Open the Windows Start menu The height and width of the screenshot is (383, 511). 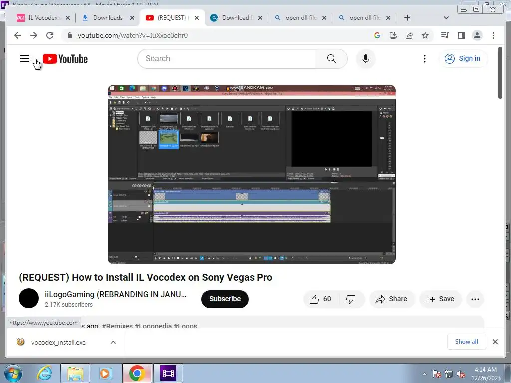click(13, 373)
